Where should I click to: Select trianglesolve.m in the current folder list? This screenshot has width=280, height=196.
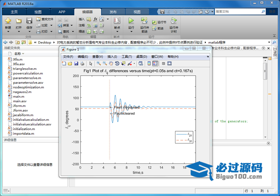25,69
